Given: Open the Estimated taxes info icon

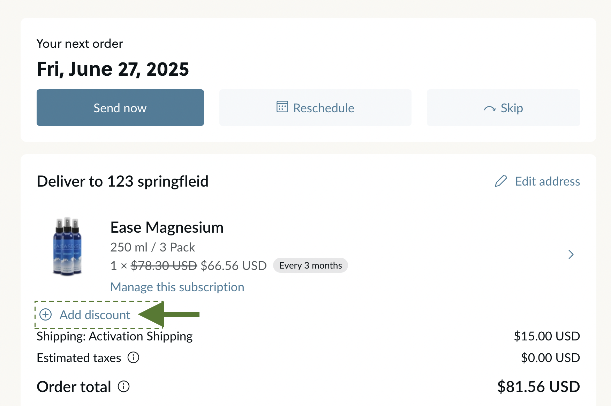Looking at the screenshot, I should point(133,358).
